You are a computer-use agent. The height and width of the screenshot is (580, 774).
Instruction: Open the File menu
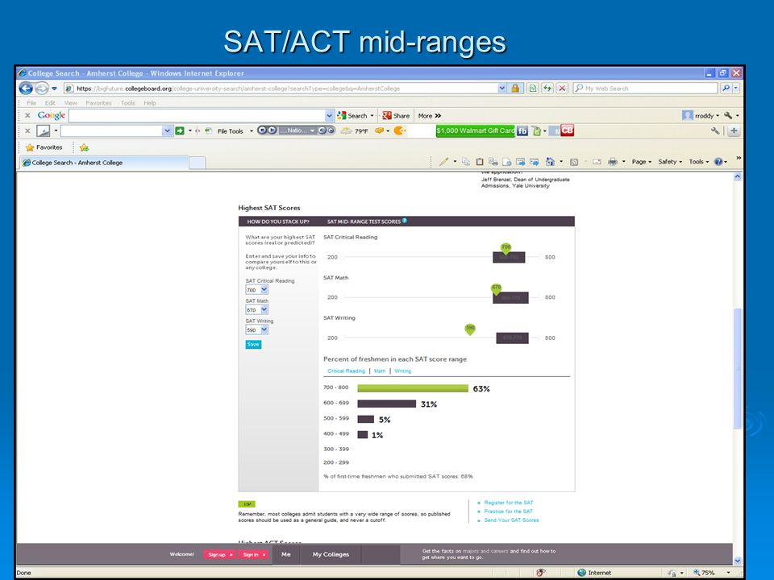tap(31, 103)
